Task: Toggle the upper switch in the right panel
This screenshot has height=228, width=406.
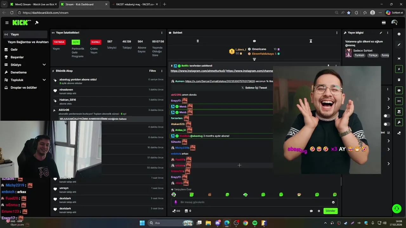Action: click(x=387, y=116)
